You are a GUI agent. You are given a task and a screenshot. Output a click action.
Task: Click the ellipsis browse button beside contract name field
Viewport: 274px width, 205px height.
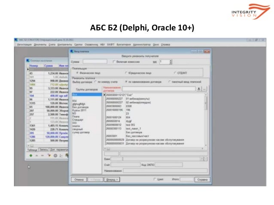tap(204, 89)
